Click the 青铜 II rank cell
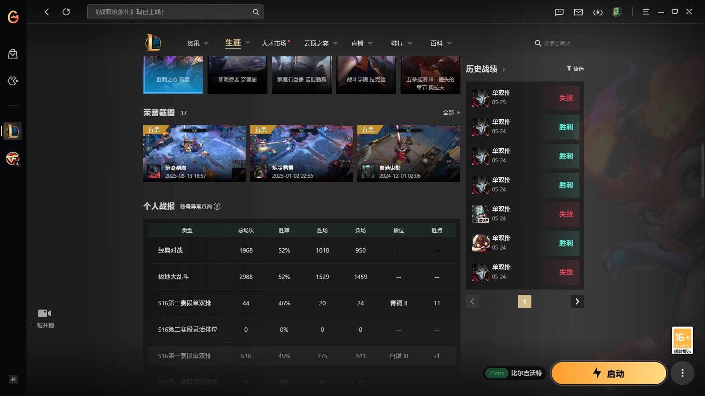Screen dimensions: 705x396 coord(399,303)
